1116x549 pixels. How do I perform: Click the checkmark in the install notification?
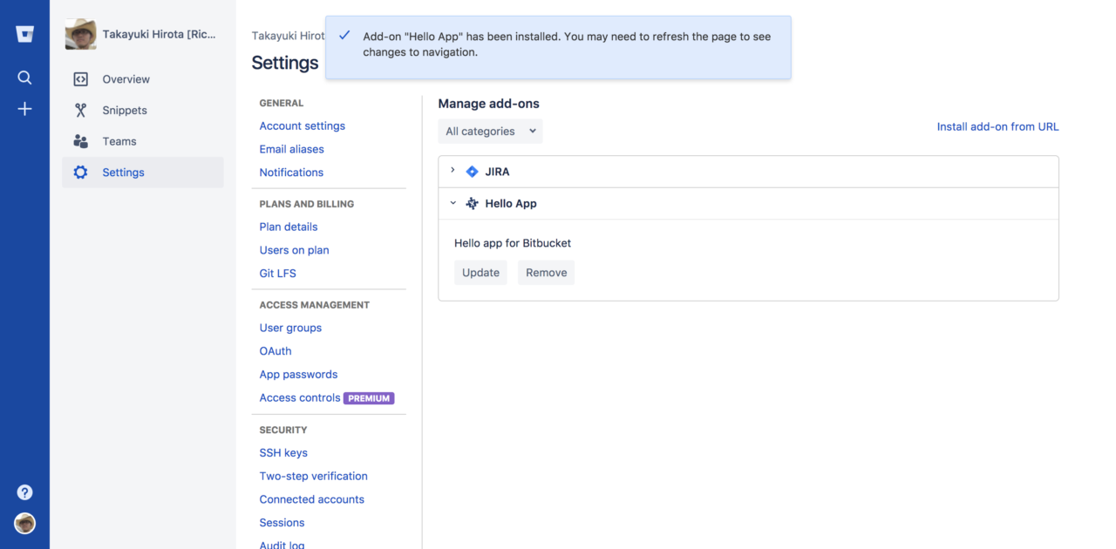(344, 36)
